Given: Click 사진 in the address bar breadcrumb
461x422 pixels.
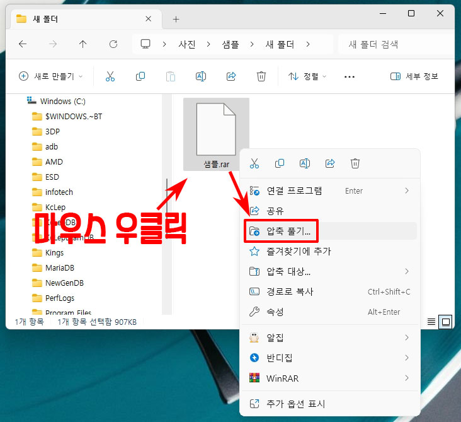Looking at the screenshot, I should 187,44.
